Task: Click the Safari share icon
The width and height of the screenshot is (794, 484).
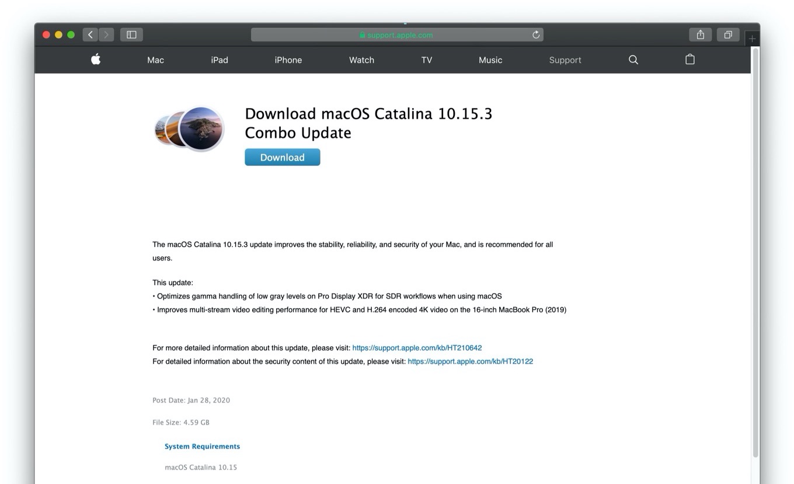Action: pyautogui.click(x=700, y=35)
